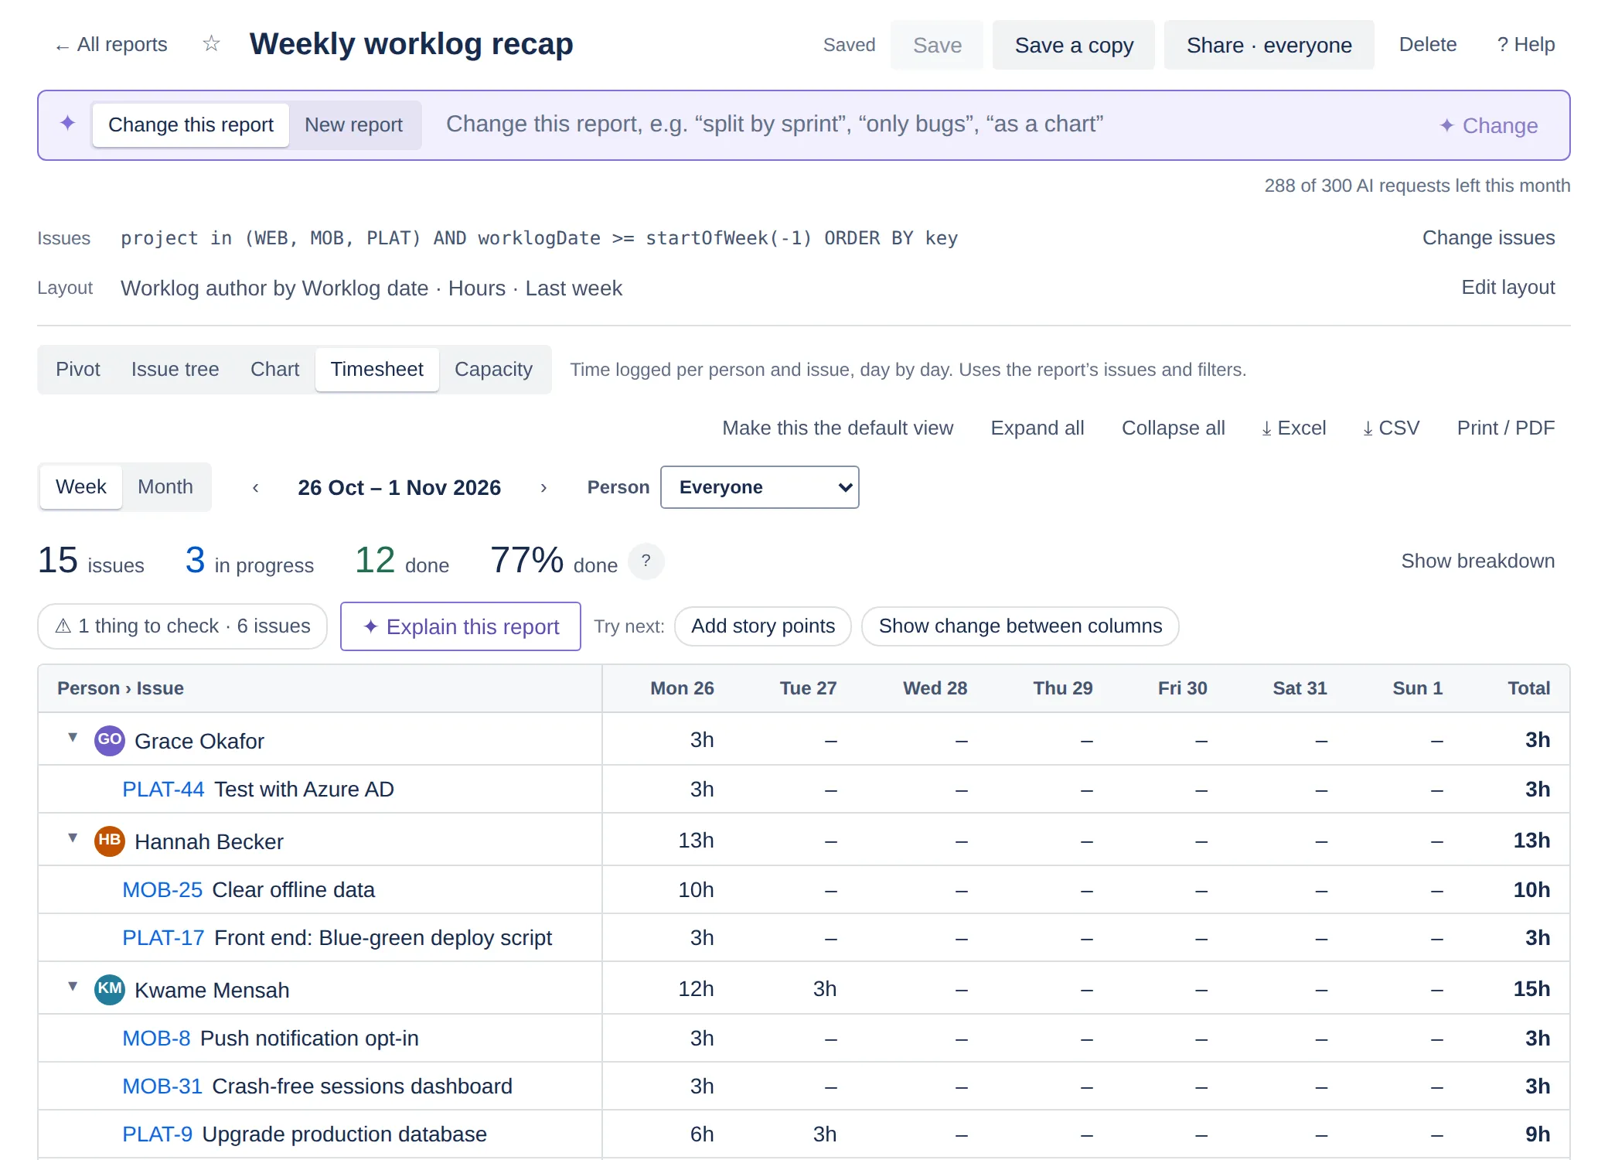This screenshot has width=1608, height=1160.
Task: Go back to All reports
Action: point(111,44)
